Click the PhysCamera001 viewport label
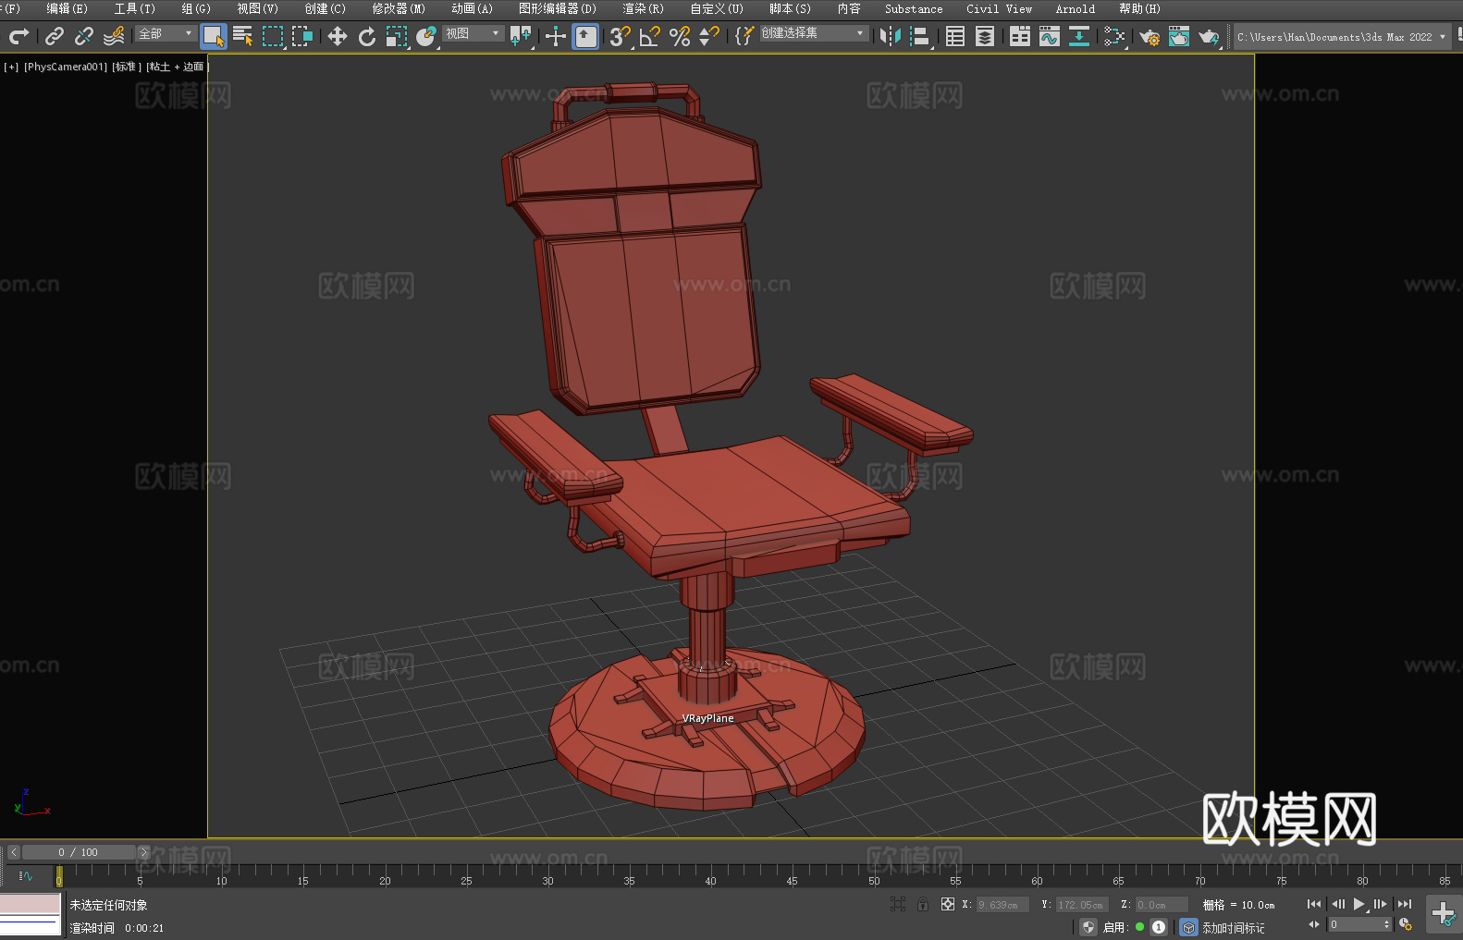 point(66,67)
